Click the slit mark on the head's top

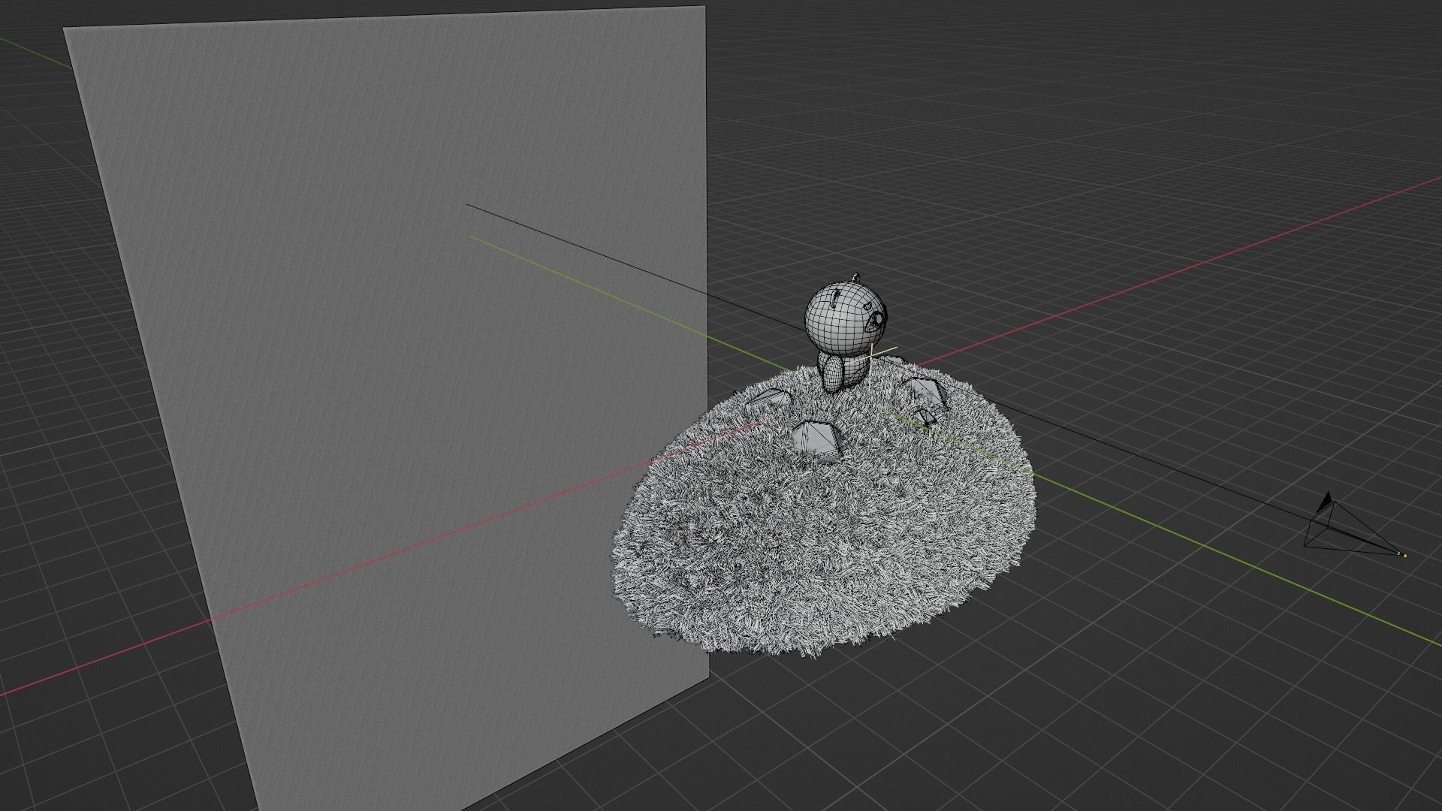click(x=834, y=299)
